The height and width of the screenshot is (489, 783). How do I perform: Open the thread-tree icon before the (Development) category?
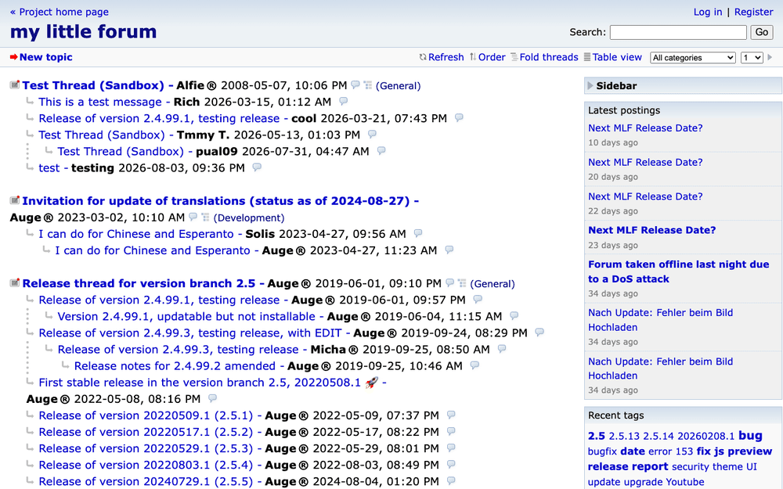[x=206, y=217]
